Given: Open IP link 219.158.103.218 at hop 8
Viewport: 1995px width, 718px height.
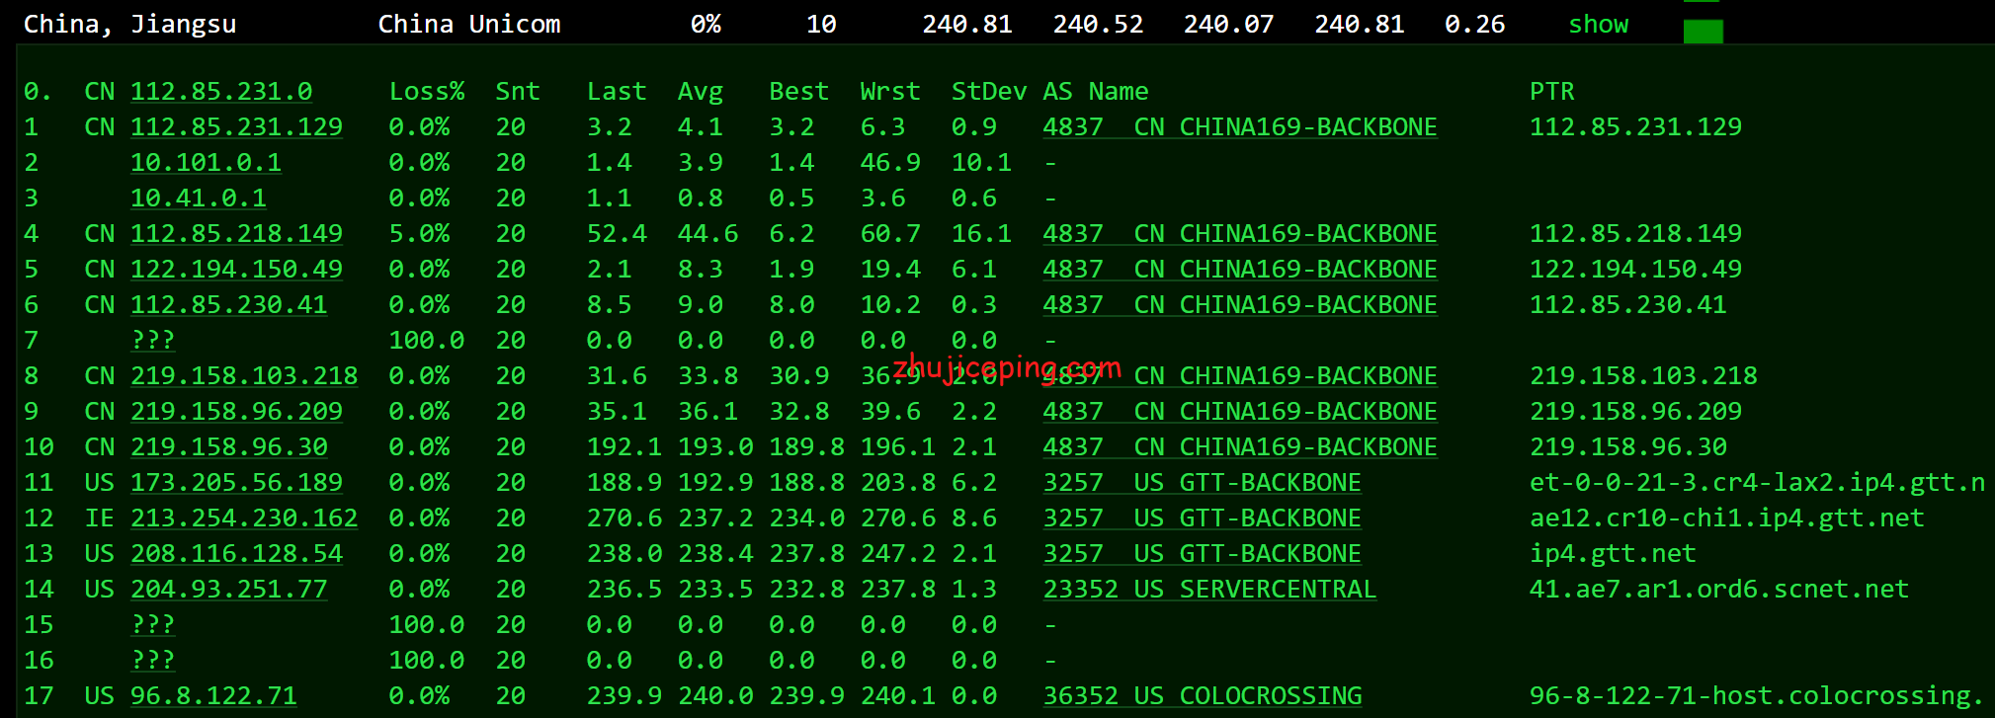Looking at the screenshot, I should click(244, 376).
